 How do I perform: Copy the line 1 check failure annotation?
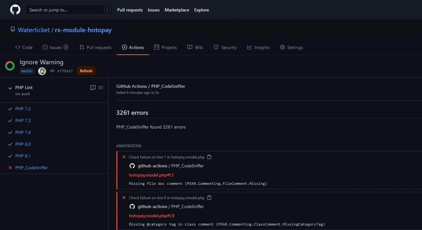coord(209,157)
